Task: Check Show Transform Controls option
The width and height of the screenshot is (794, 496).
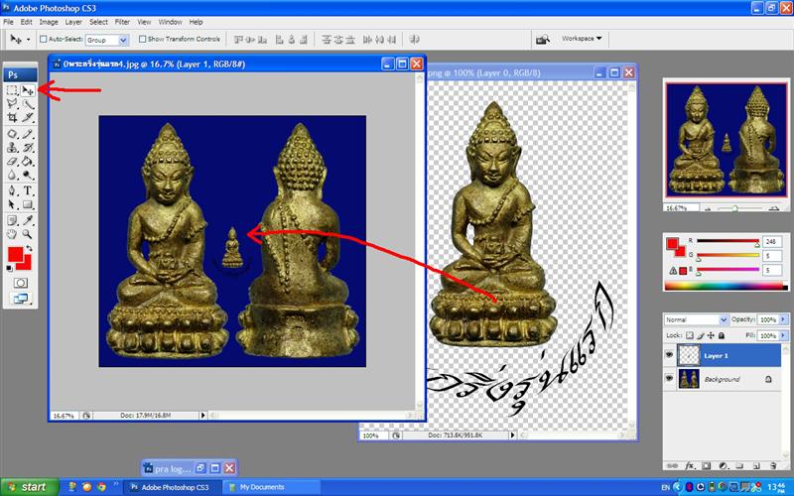Action: click(x=142, y=40)
